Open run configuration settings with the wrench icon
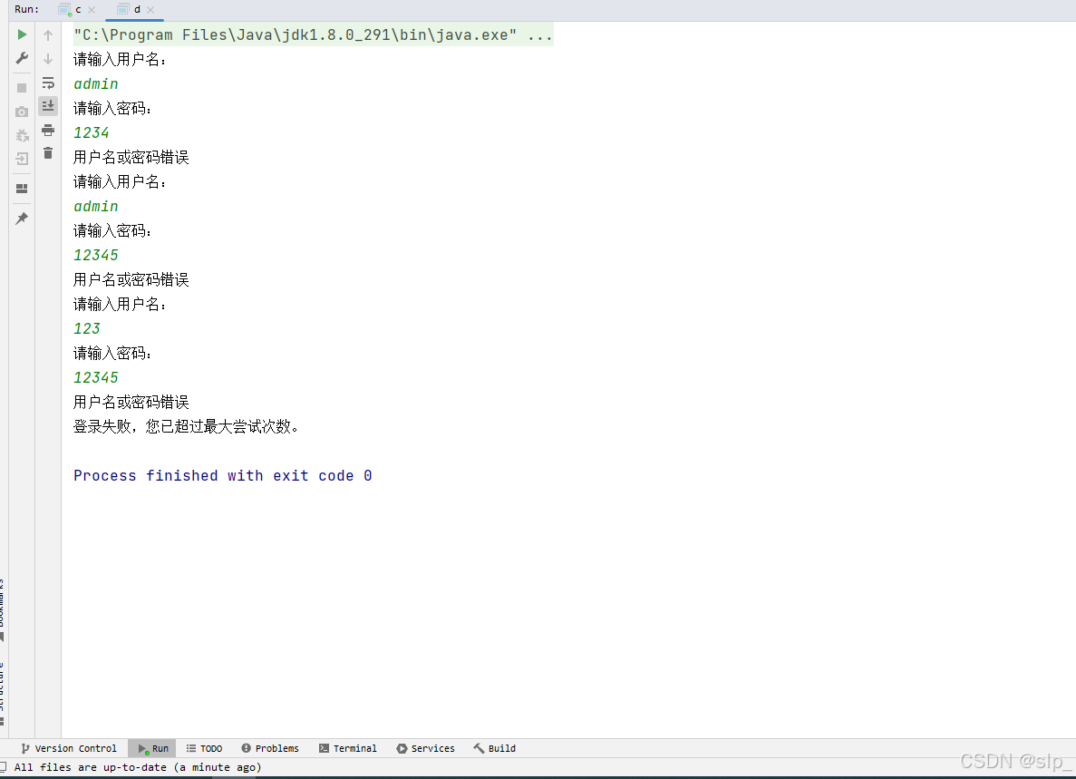This screenshot has width=1076, height=779. [x=21, y=58]
